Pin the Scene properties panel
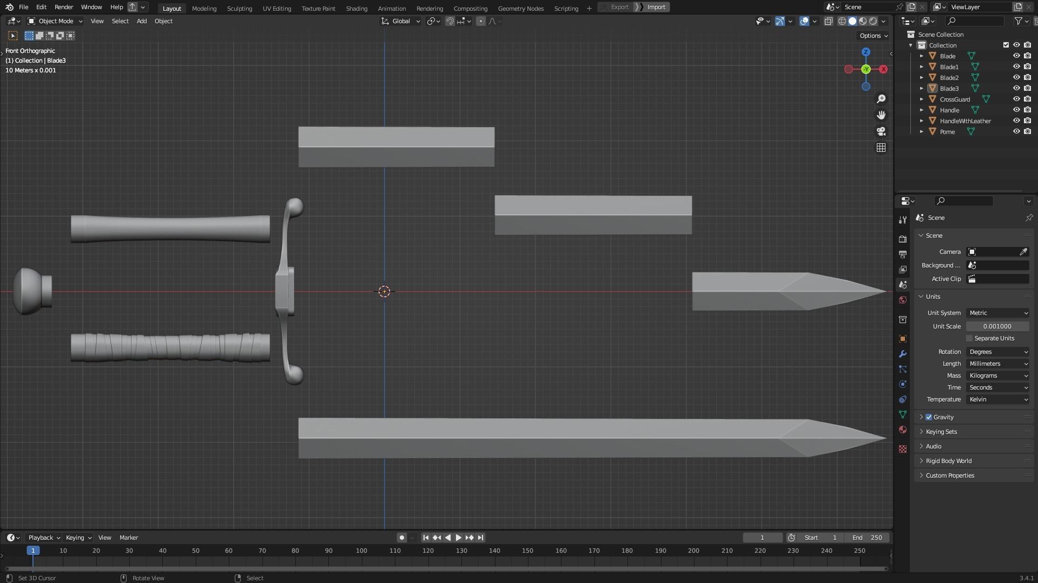Screen dimensions: 1038x583 pyautogui.click(x=1029, y=218)
